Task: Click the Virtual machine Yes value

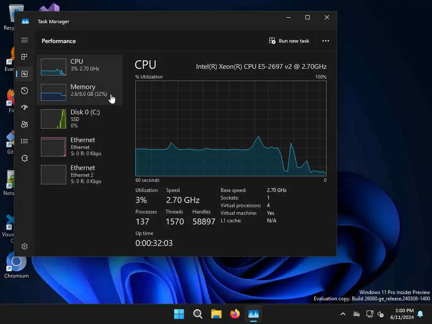Action: click(x=270, y=213)
